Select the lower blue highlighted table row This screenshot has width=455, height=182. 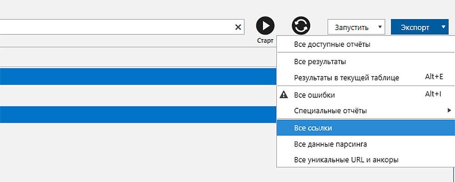pos(136,114)
